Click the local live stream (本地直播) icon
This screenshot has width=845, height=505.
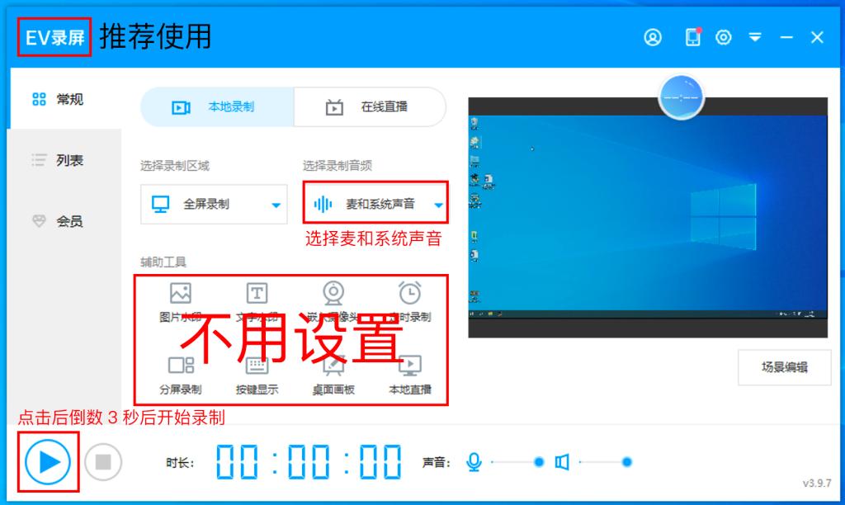pos(409,366)
